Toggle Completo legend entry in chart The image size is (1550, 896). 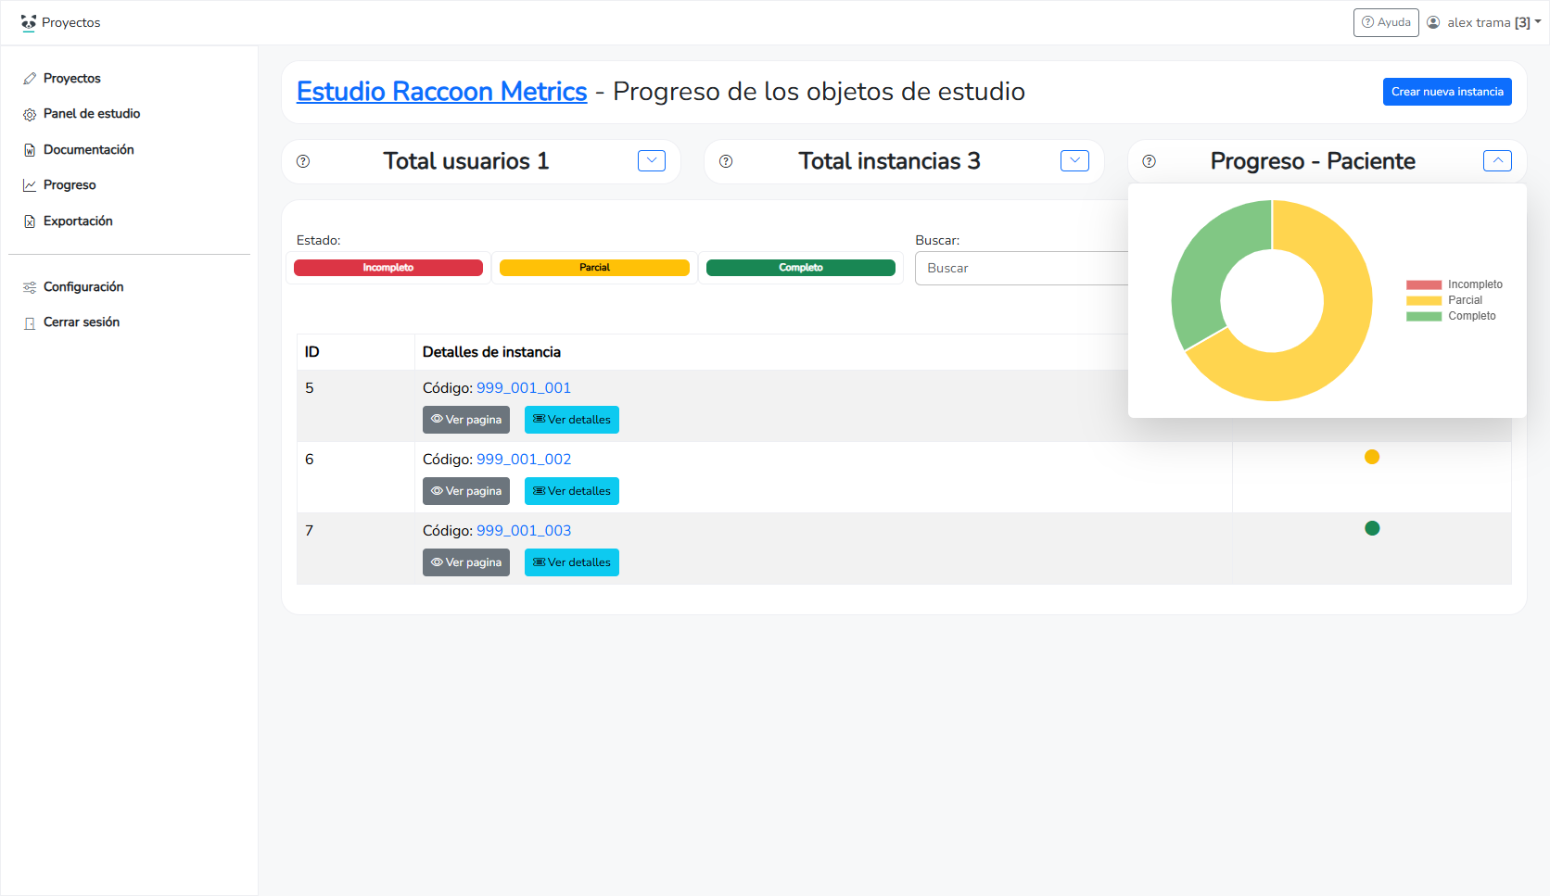pyautogui.click(x=1451, y=316)
